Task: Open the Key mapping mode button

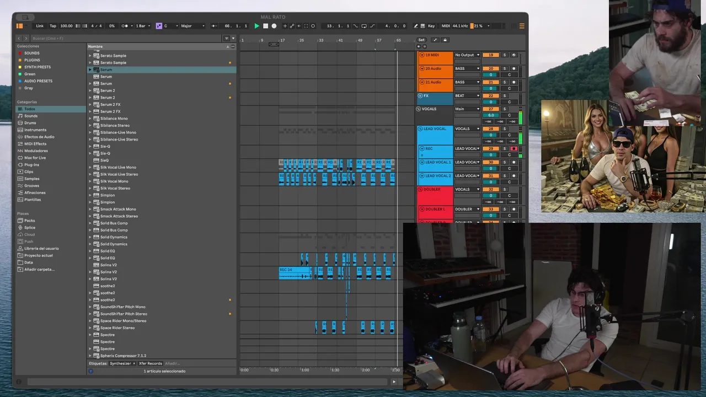Action: tap(431, 26)
